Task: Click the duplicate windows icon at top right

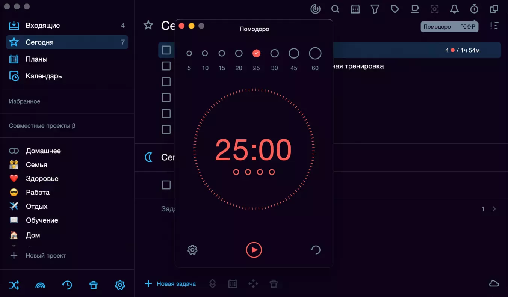Action: pos(494,9)
